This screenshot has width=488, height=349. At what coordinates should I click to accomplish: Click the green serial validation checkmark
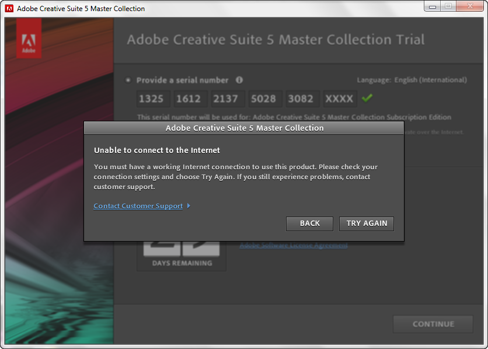pos(367,98)
